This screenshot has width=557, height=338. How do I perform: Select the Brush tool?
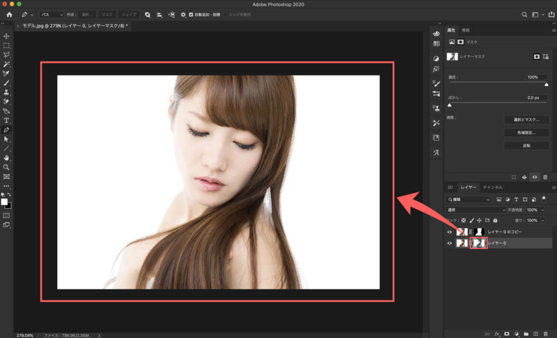6,83
